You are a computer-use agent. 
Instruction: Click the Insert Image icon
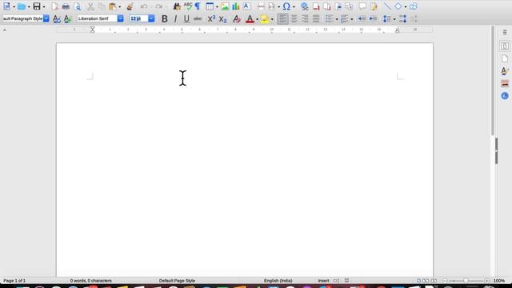[x=225, y=6]
